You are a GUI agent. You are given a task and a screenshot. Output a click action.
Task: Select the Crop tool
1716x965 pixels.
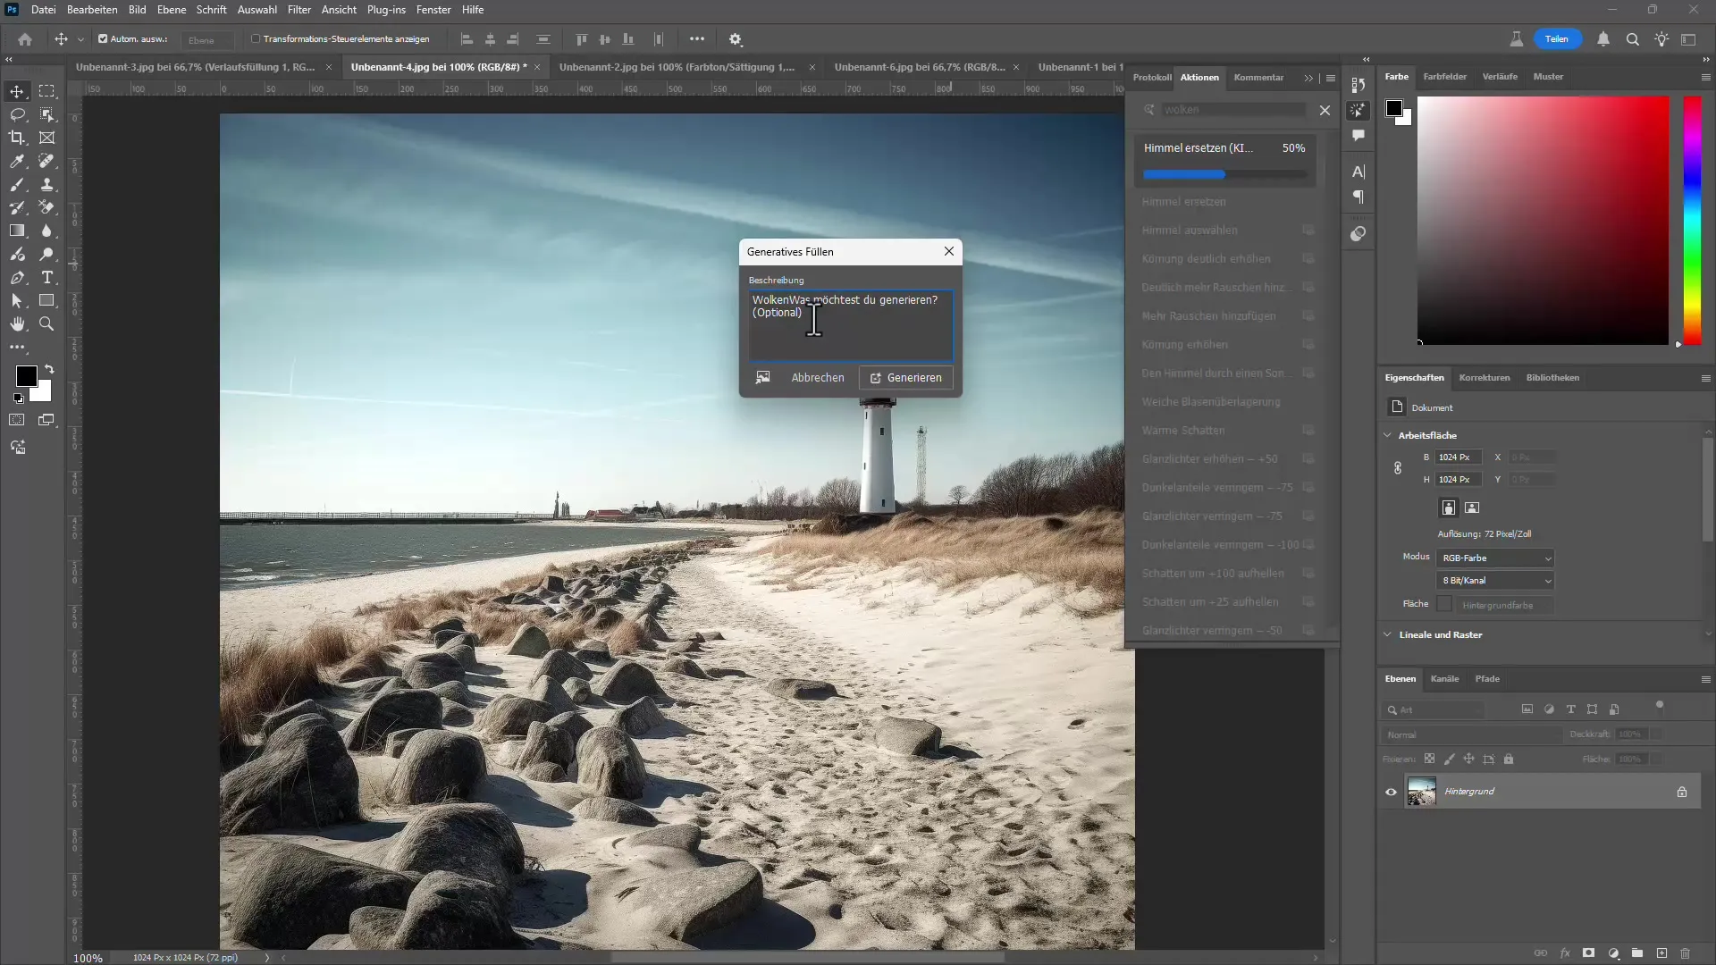[x=17, y=138]
